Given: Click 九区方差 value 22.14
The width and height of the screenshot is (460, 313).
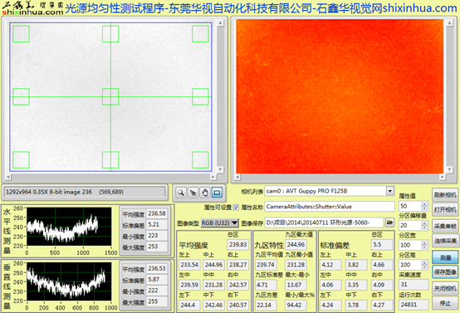Looking at the screenshot, I should (x=266, y=305).
